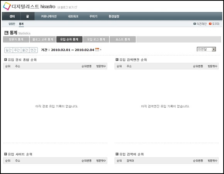Click arrow icon beside 유입 경로 종합 순위

5,59
